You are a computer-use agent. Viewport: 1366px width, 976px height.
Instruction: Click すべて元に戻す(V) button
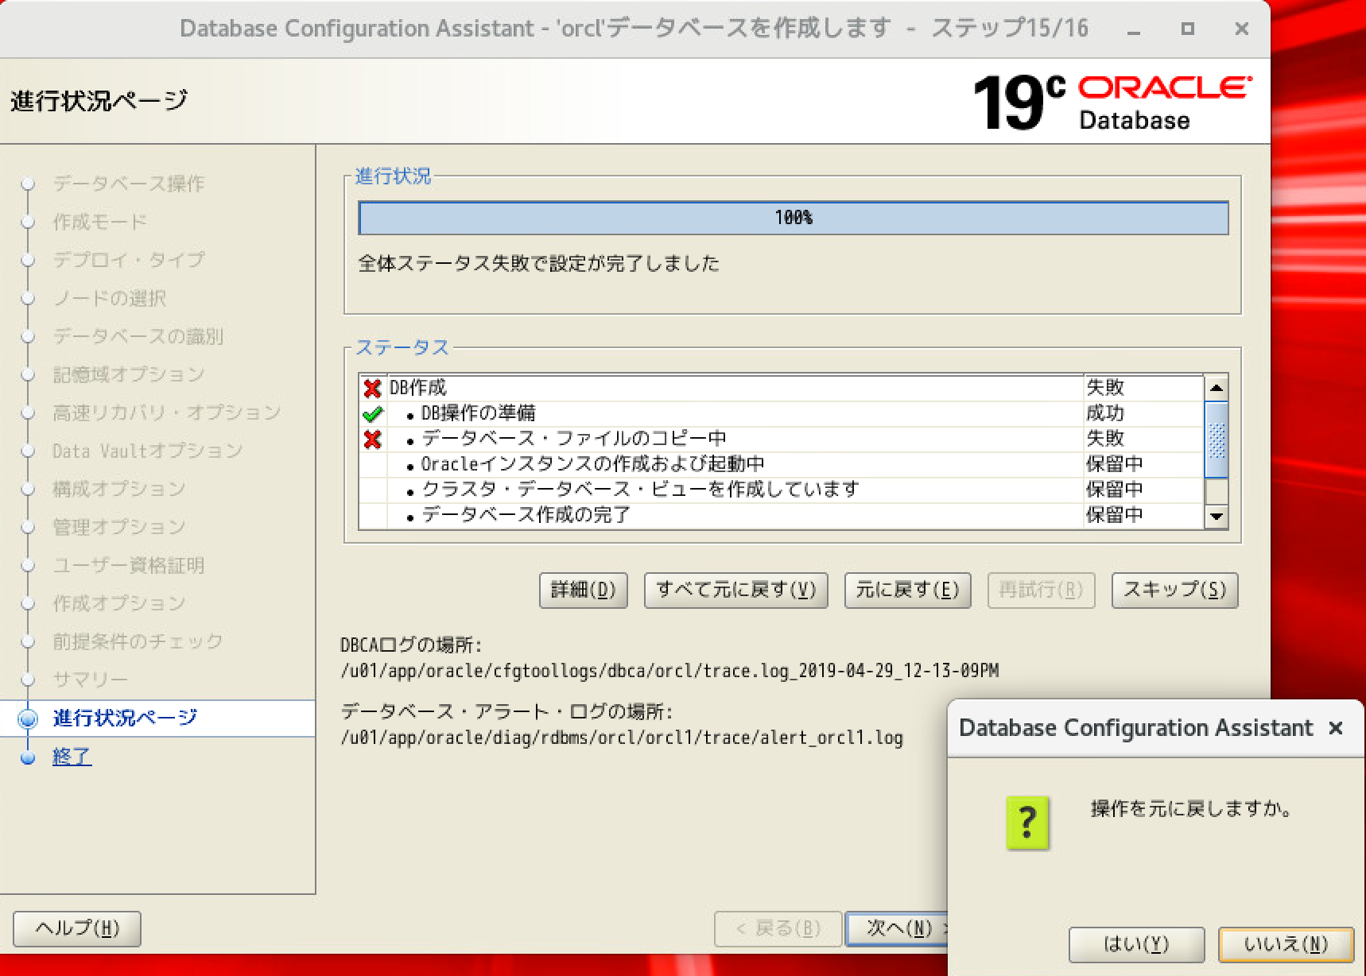(735, 590)
